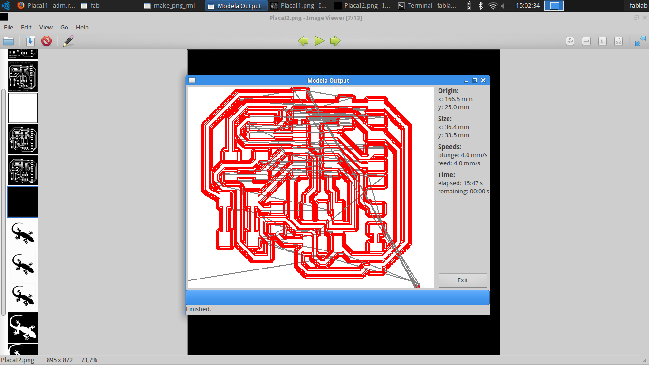Click the thumbnail sidebar scrollbar
Screen dimensions: 649x365
pos(4,202)
